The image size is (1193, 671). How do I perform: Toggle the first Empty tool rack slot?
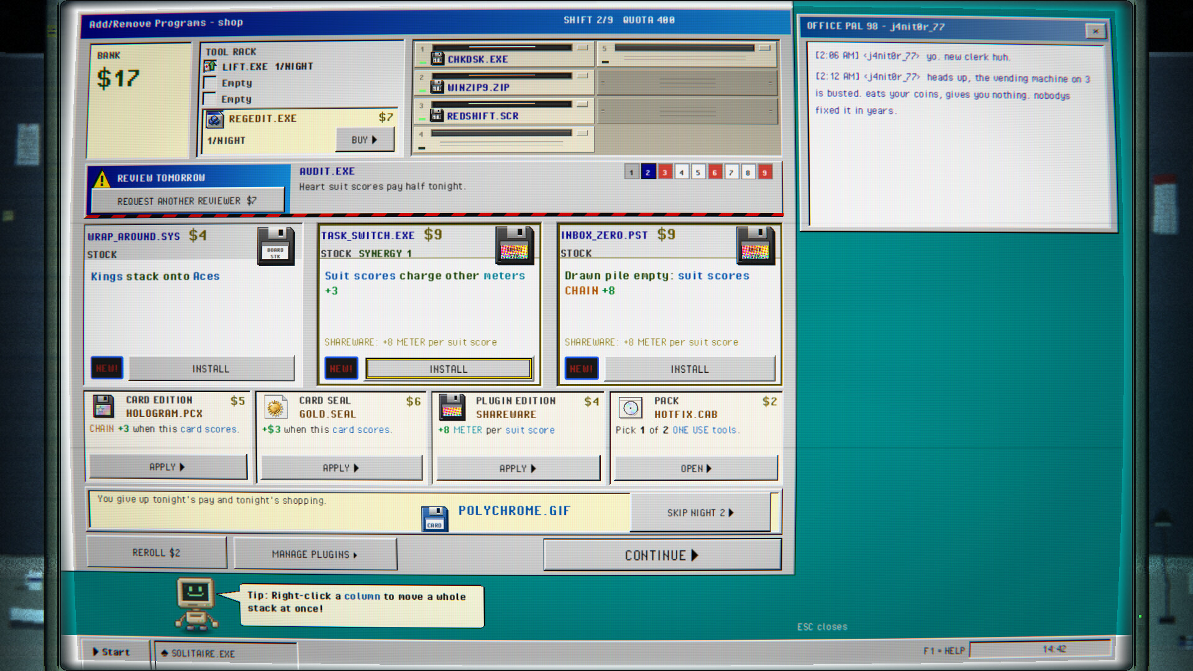(210, 83)
